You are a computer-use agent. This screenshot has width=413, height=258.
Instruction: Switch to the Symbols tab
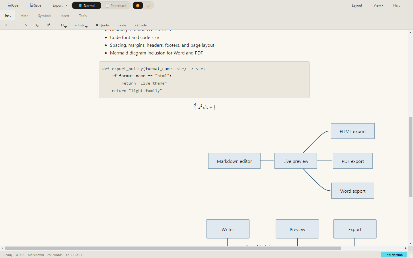[x=44, y=16]
